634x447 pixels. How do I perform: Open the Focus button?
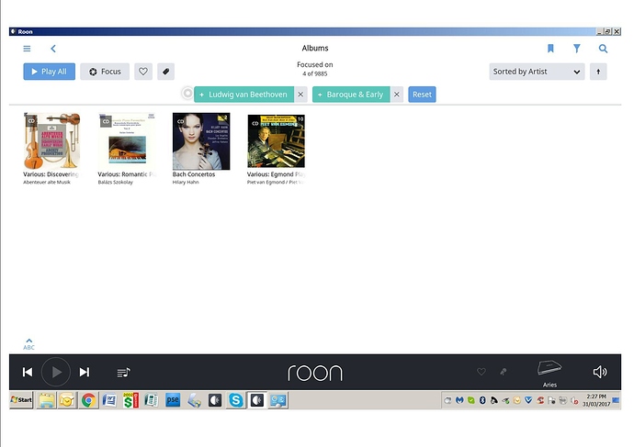pyautogui.click(x=105, y=72)
